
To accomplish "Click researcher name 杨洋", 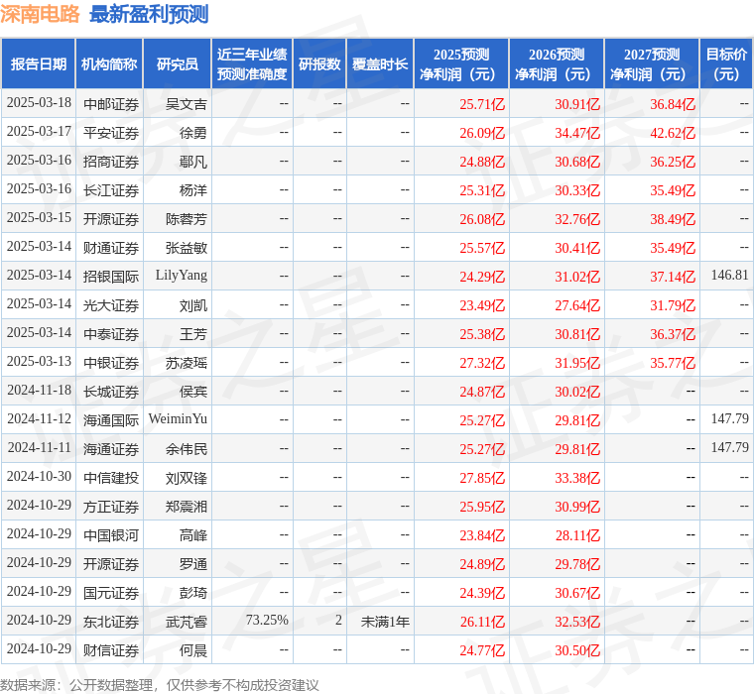I will pyautogui.click(x=193, y=190).
